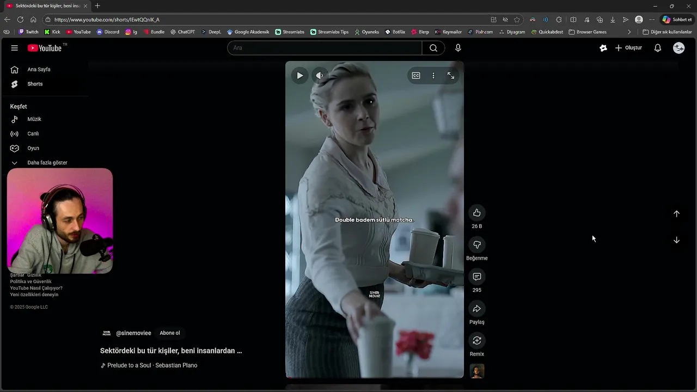Open Browser Games bookmarks folder
This screenshot has height=392, width=697.
click(x=588, y=32)
